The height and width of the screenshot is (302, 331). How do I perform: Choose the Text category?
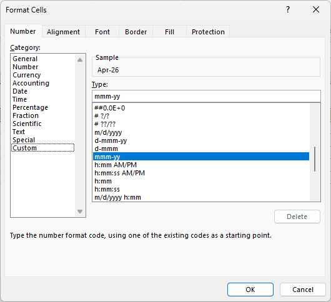(43, 132)
